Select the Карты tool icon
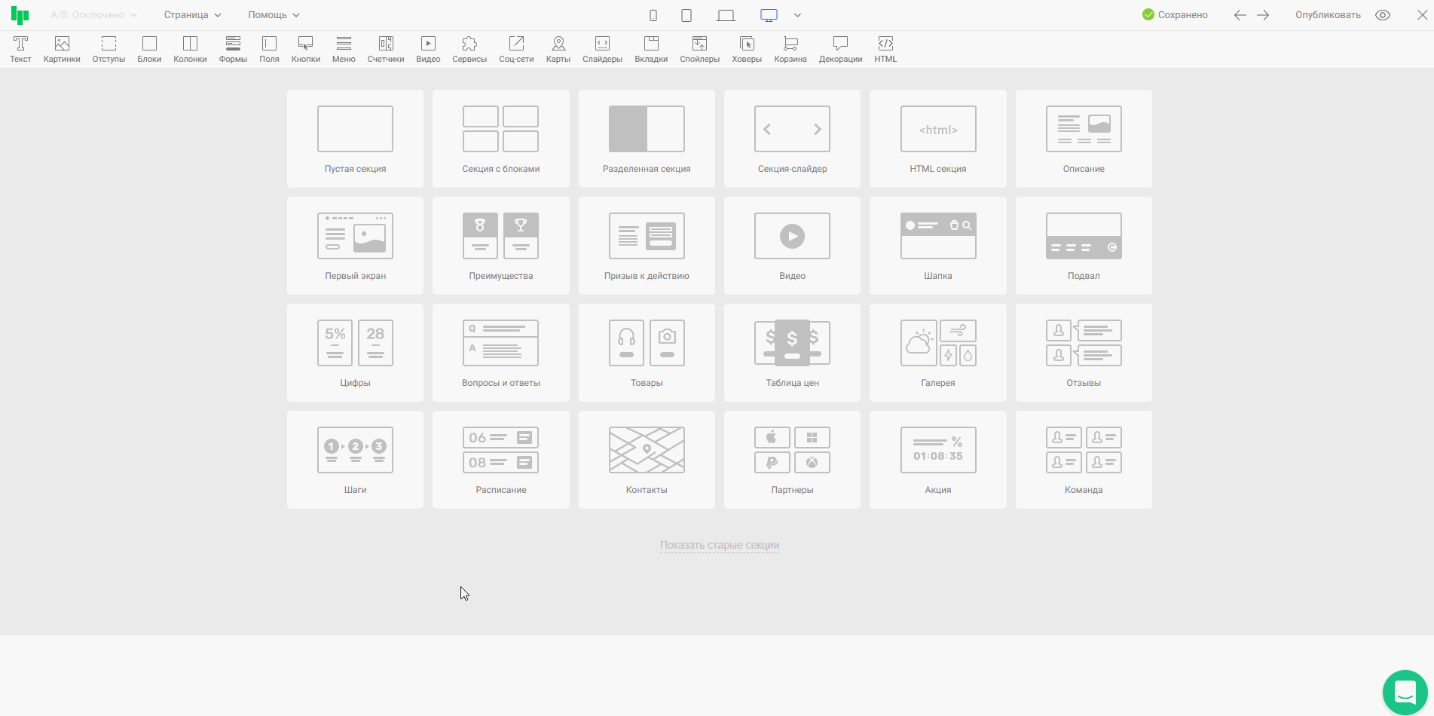Screen dimensions: 1434x716 (558, 49)
